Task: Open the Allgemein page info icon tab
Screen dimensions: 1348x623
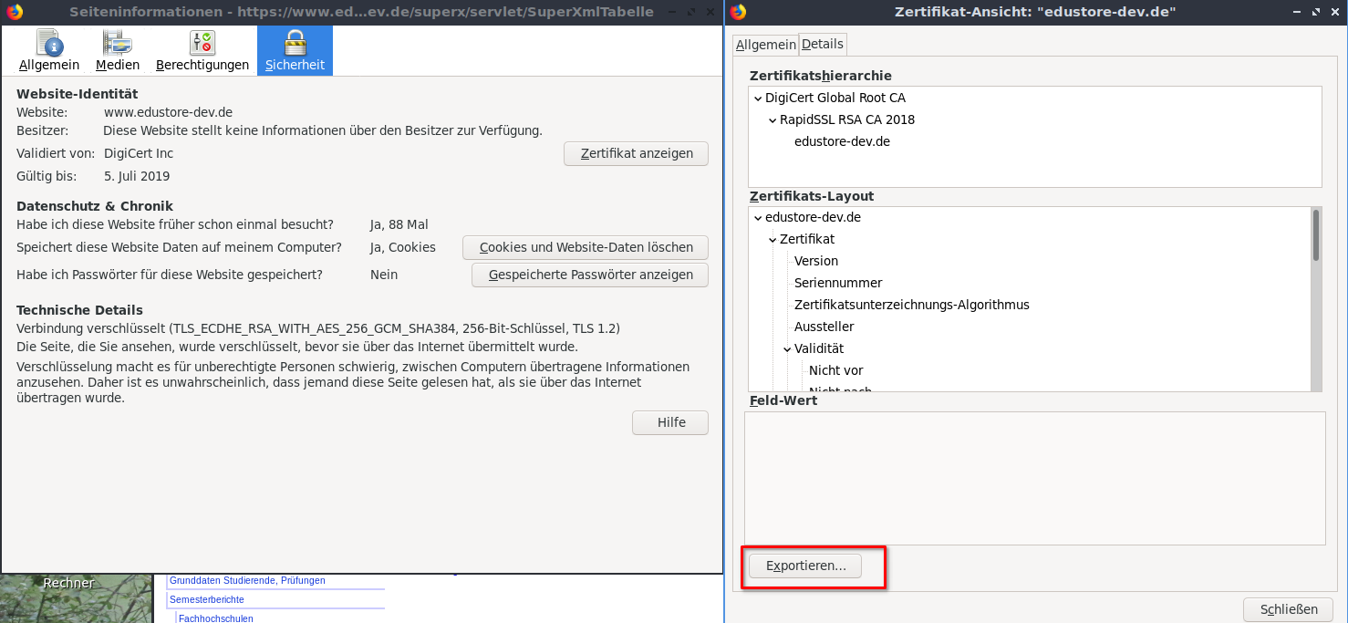Action: point(49,50)
